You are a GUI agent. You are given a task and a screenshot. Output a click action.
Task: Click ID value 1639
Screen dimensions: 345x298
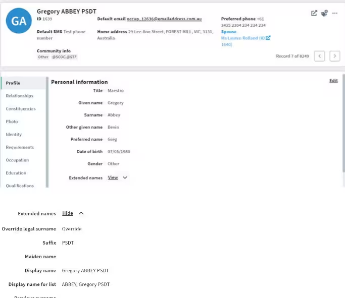[47, 19]
